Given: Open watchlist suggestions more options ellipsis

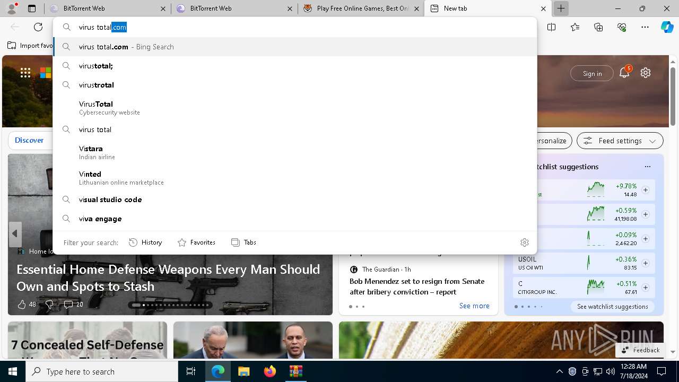Looking at the screenshot, I should pyautogui.click(x=647, y=167).
